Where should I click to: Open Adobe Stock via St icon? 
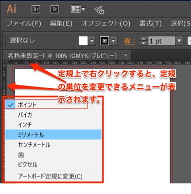coord(54,9)
